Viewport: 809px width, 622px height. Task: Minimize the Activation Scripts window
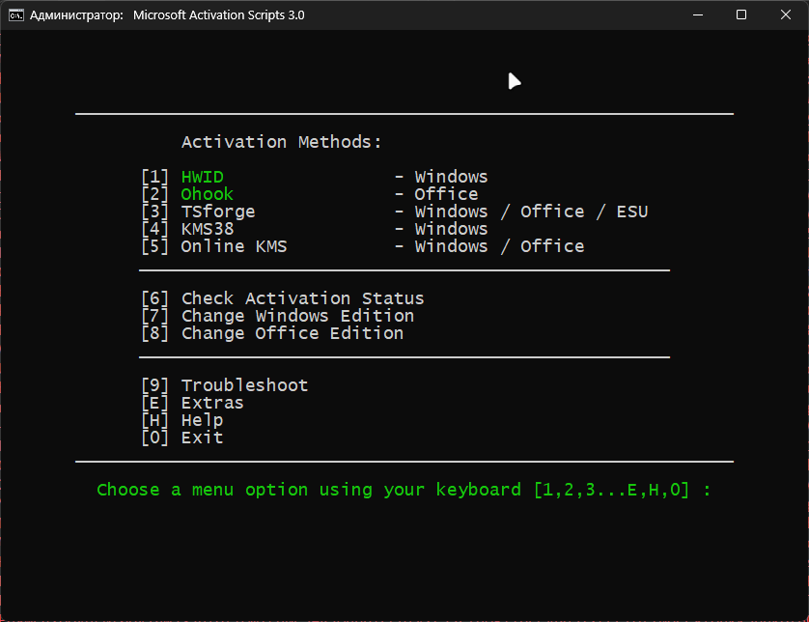click(x=698, y=14)
